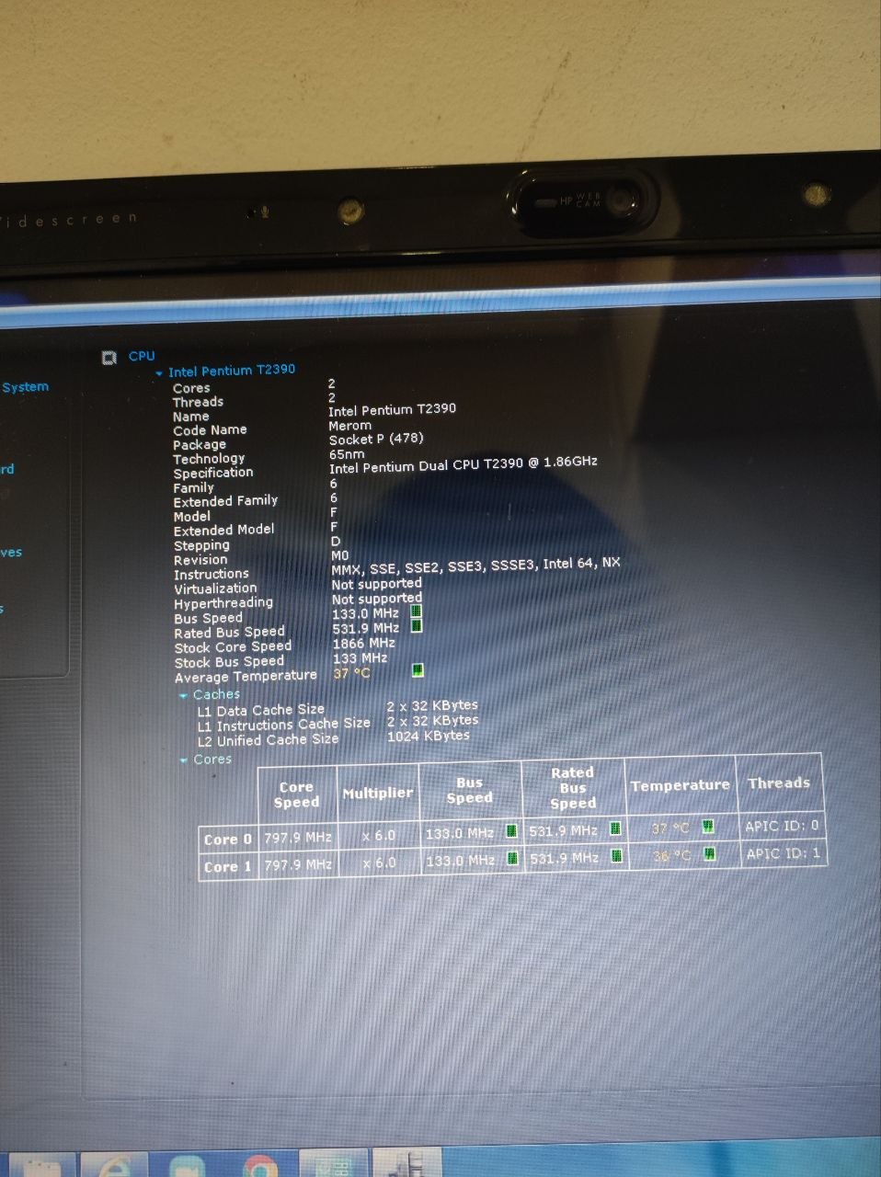
Task: Click Core 1 Bus Speed graph icon
Action: pyautogui.click(x=513, y=859)
